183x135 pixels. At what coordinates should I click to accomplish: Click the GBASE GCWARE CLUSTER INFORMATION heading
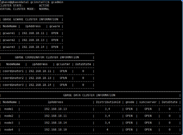tap(30, 19)
